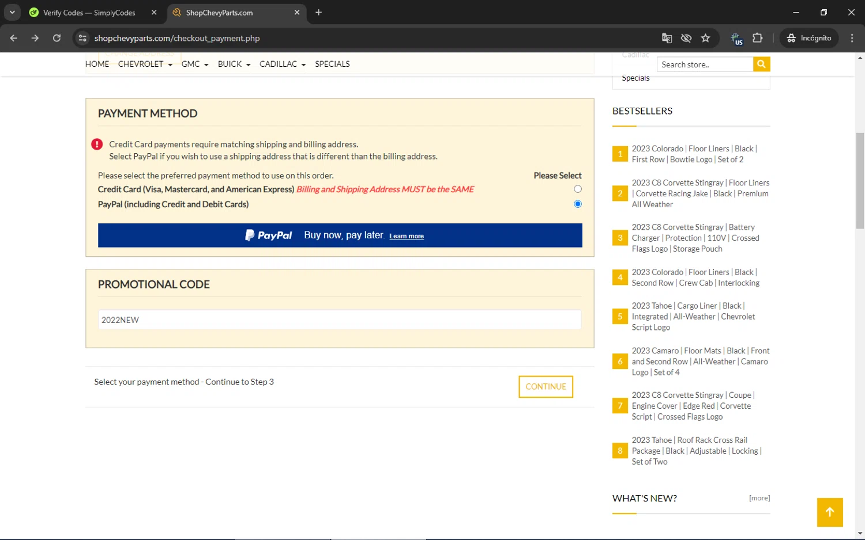
Task: Open Chrome three-dot menu
Action: pyautogui.click(x=852, y=38)
